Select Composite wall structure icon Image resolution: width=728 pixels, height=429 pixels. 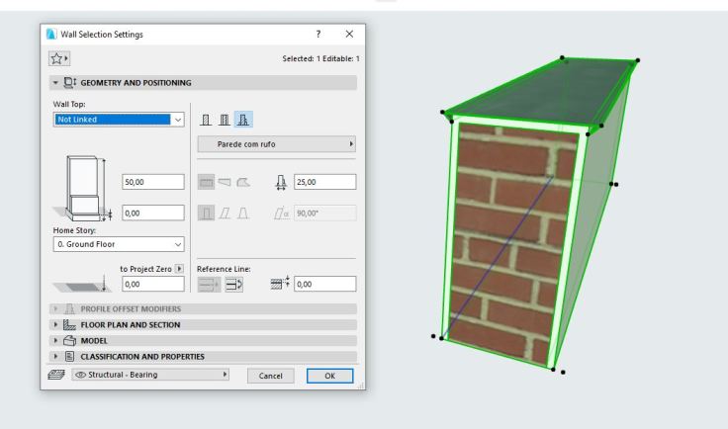225,120
